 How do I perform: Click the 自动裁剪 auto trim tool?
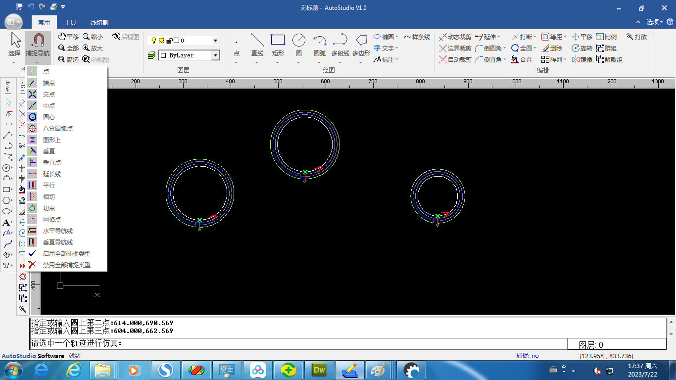(455, 59)
